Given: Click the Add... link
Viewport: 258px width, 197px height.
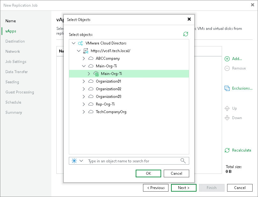Looking at the screenshot, I should [x=237, y=59].
